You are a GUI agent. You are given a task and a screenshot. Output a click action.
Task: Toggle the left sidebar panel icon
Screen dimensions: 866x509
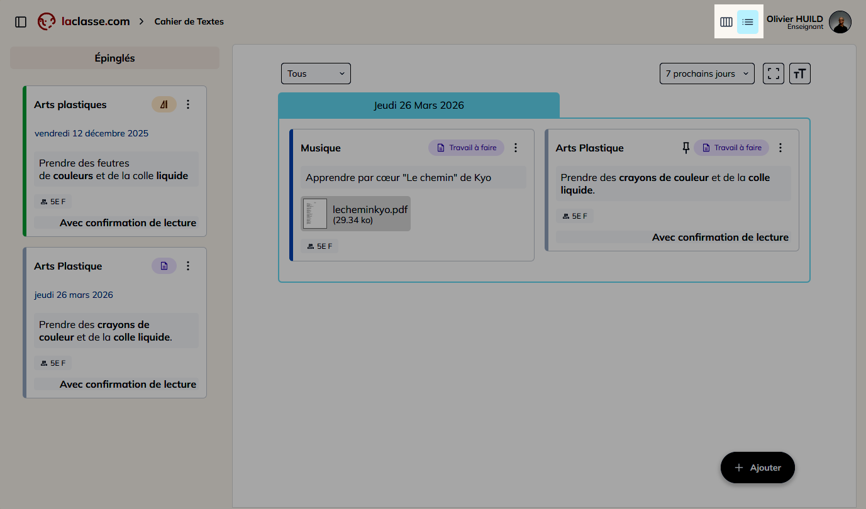[21, 22]
